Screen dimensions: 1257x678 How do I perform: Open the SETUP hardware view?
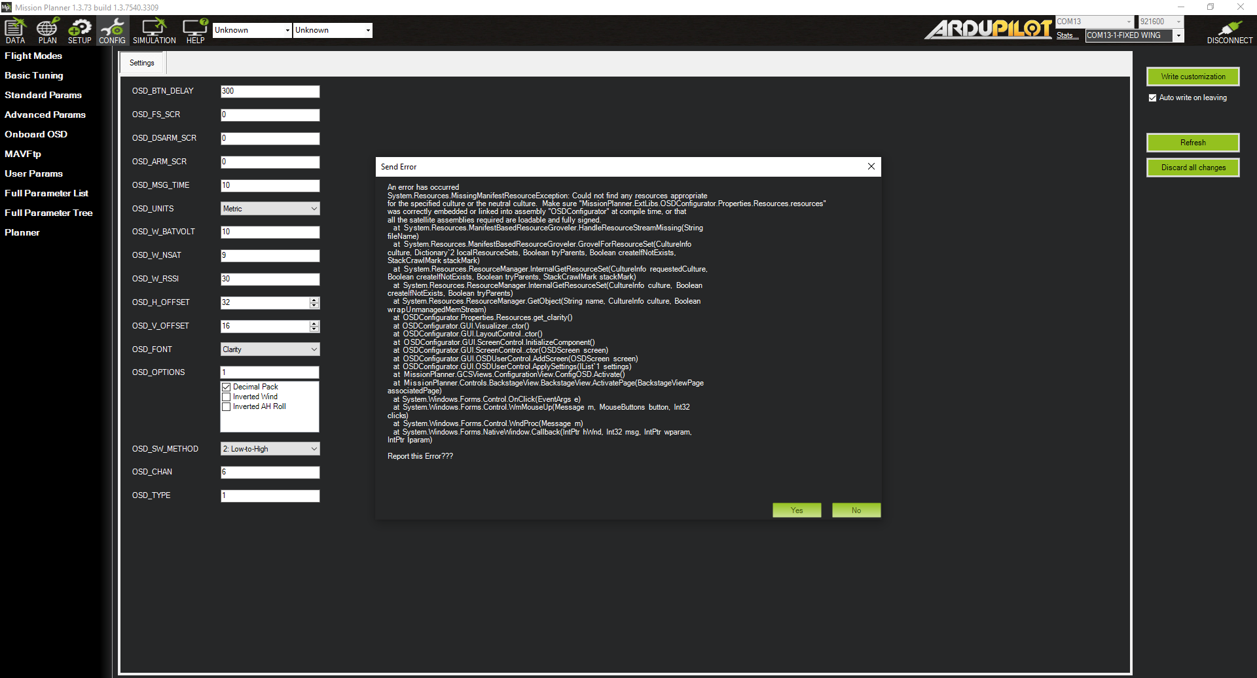[80, 31]
